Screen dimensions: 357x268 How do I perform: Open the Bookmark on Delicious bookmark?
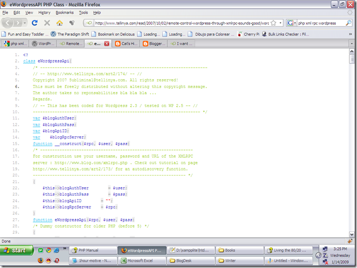click(x=114, y=34)
